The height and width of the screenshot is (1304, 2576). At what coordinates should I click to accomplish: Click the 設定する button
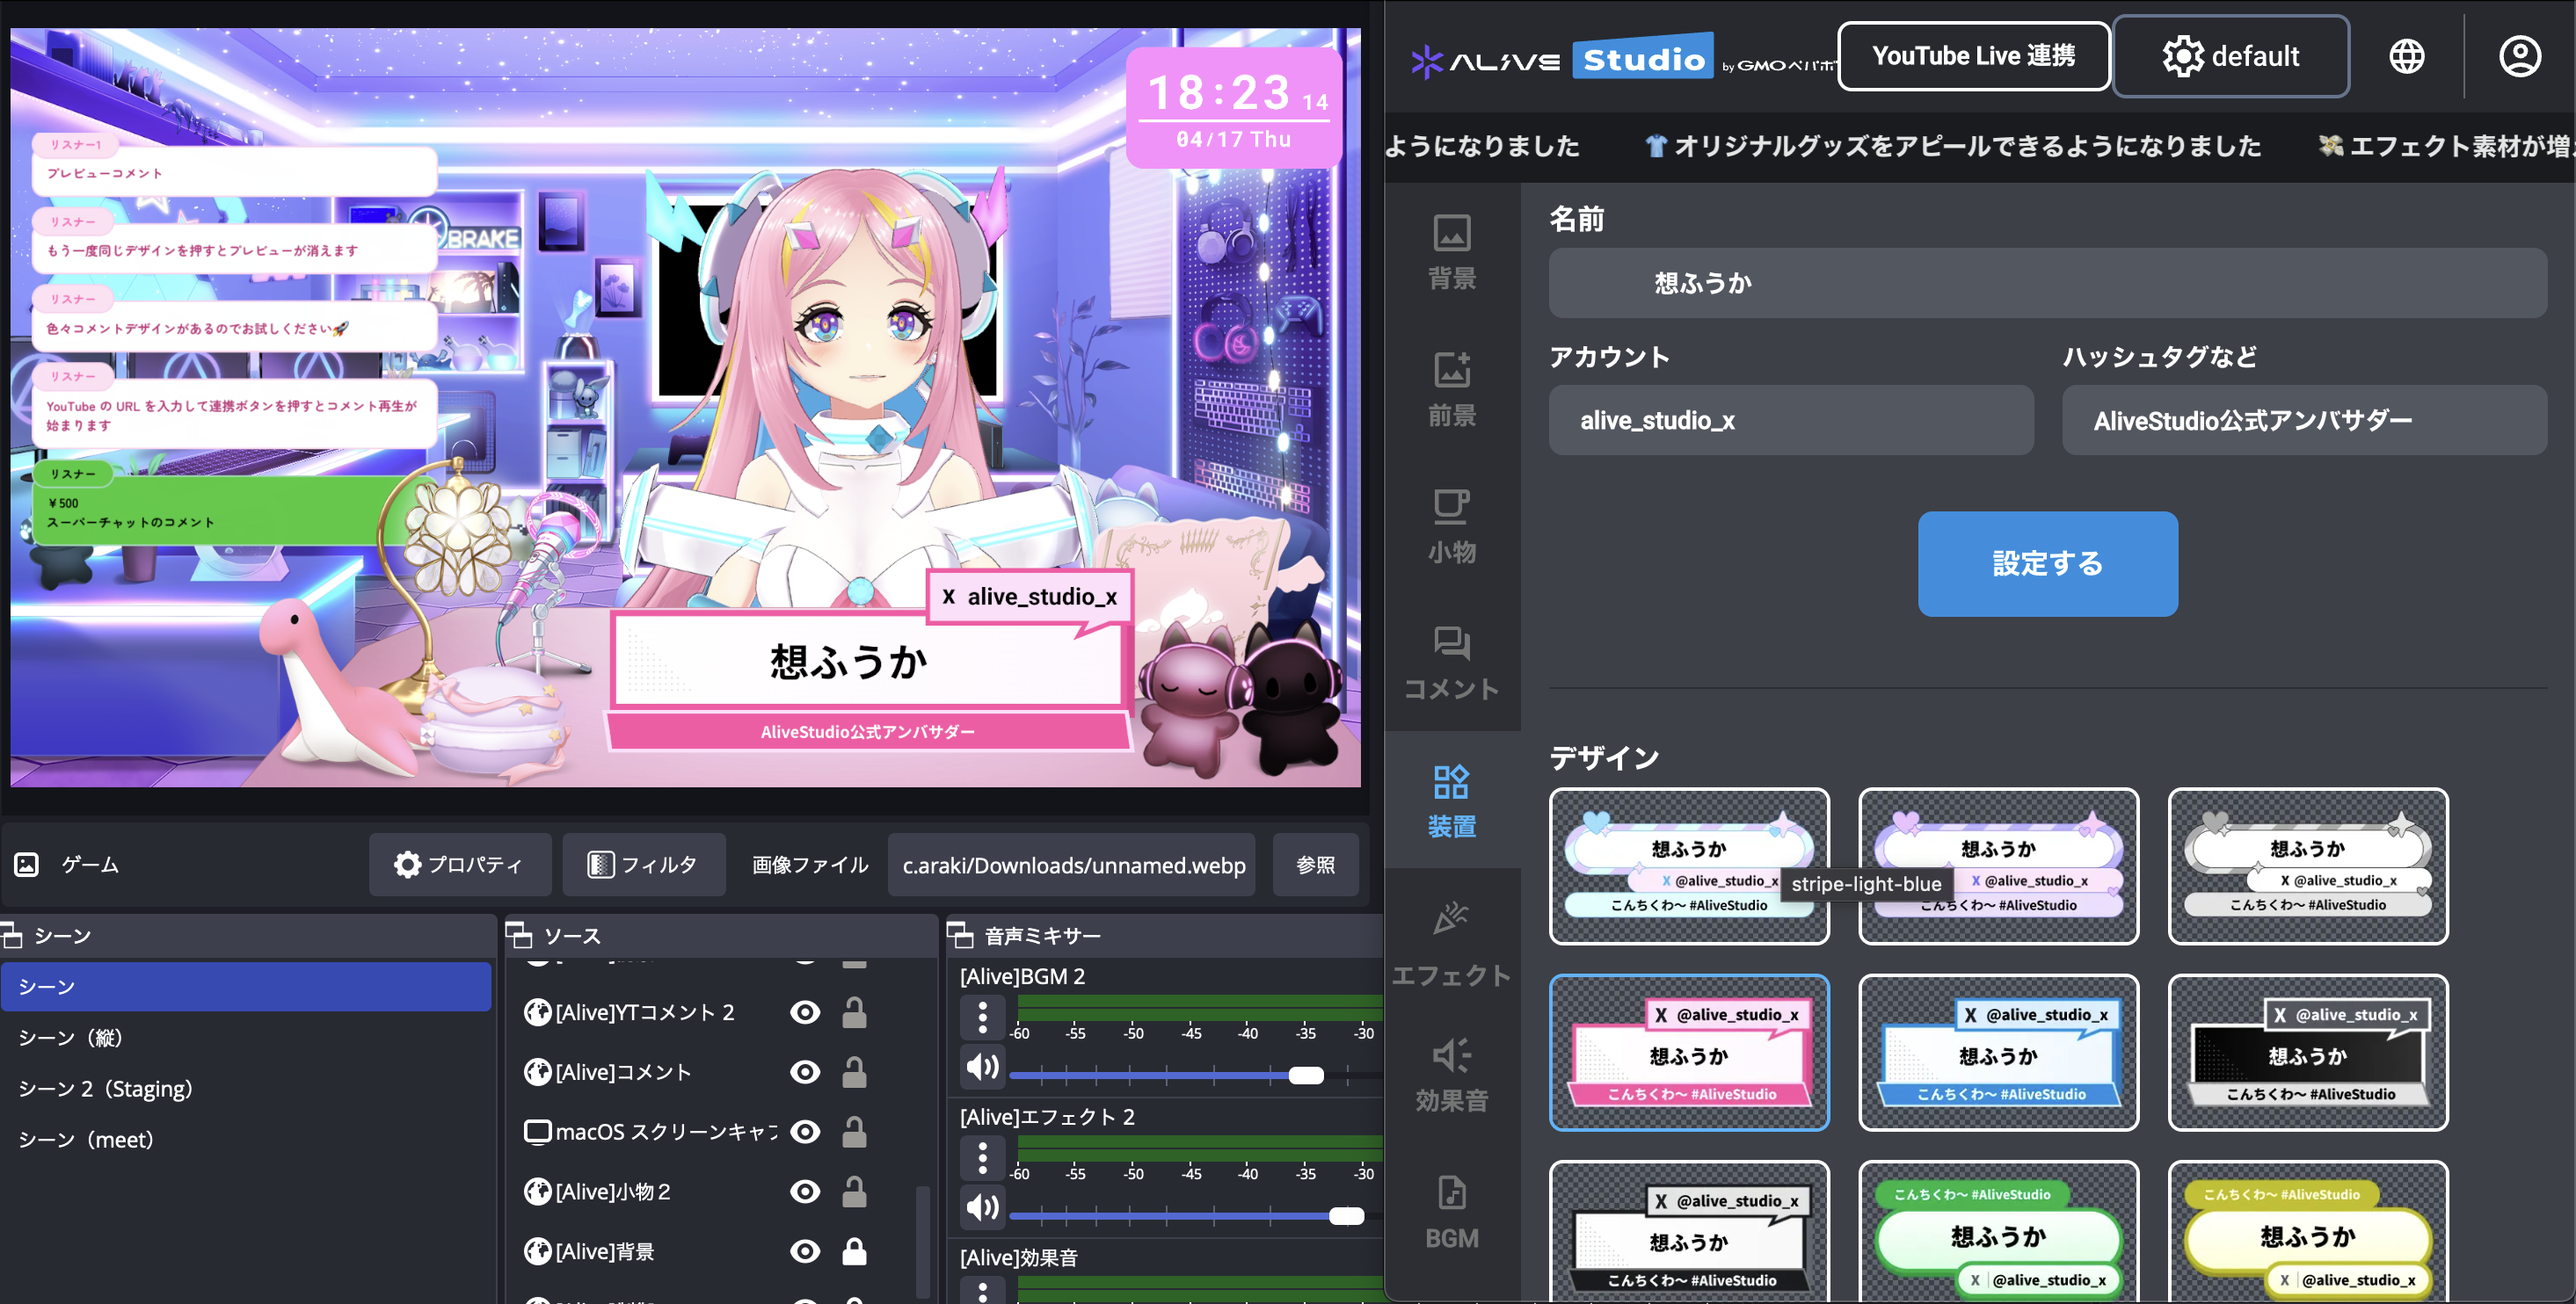coord(2047,563)
